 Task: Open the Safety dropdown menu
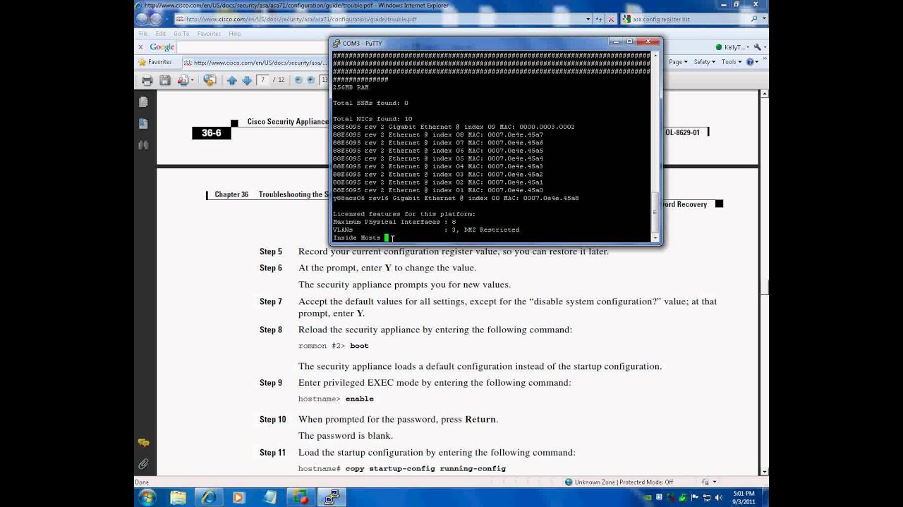(704, 62)
